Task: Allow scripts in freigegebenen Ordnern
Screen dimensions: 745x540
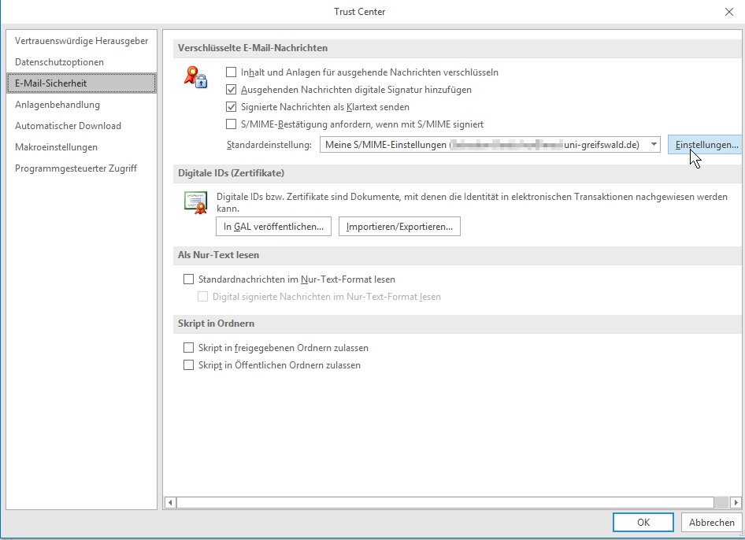Action: point(188,348)
